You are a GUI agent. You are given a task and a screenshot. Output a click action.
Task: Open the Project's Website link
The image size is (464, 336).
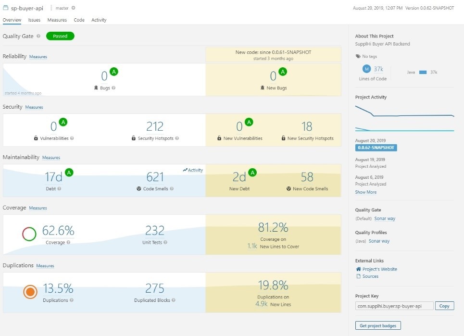pyautogui.click(x=379, y=269)
